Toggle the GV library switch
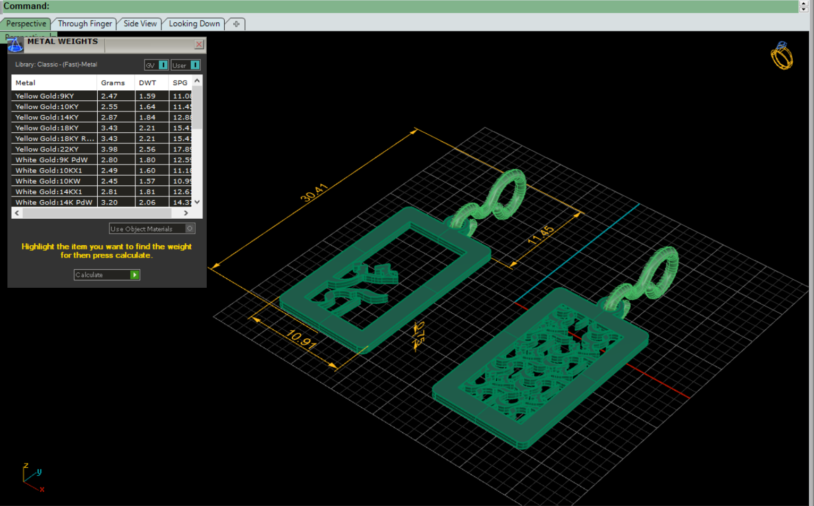The width and height of the screenshot is (814, 506). coord(163,65)
